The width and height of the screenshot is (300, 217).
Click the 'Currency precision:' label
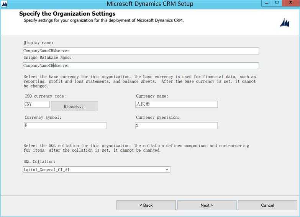(x=158, y=118)
